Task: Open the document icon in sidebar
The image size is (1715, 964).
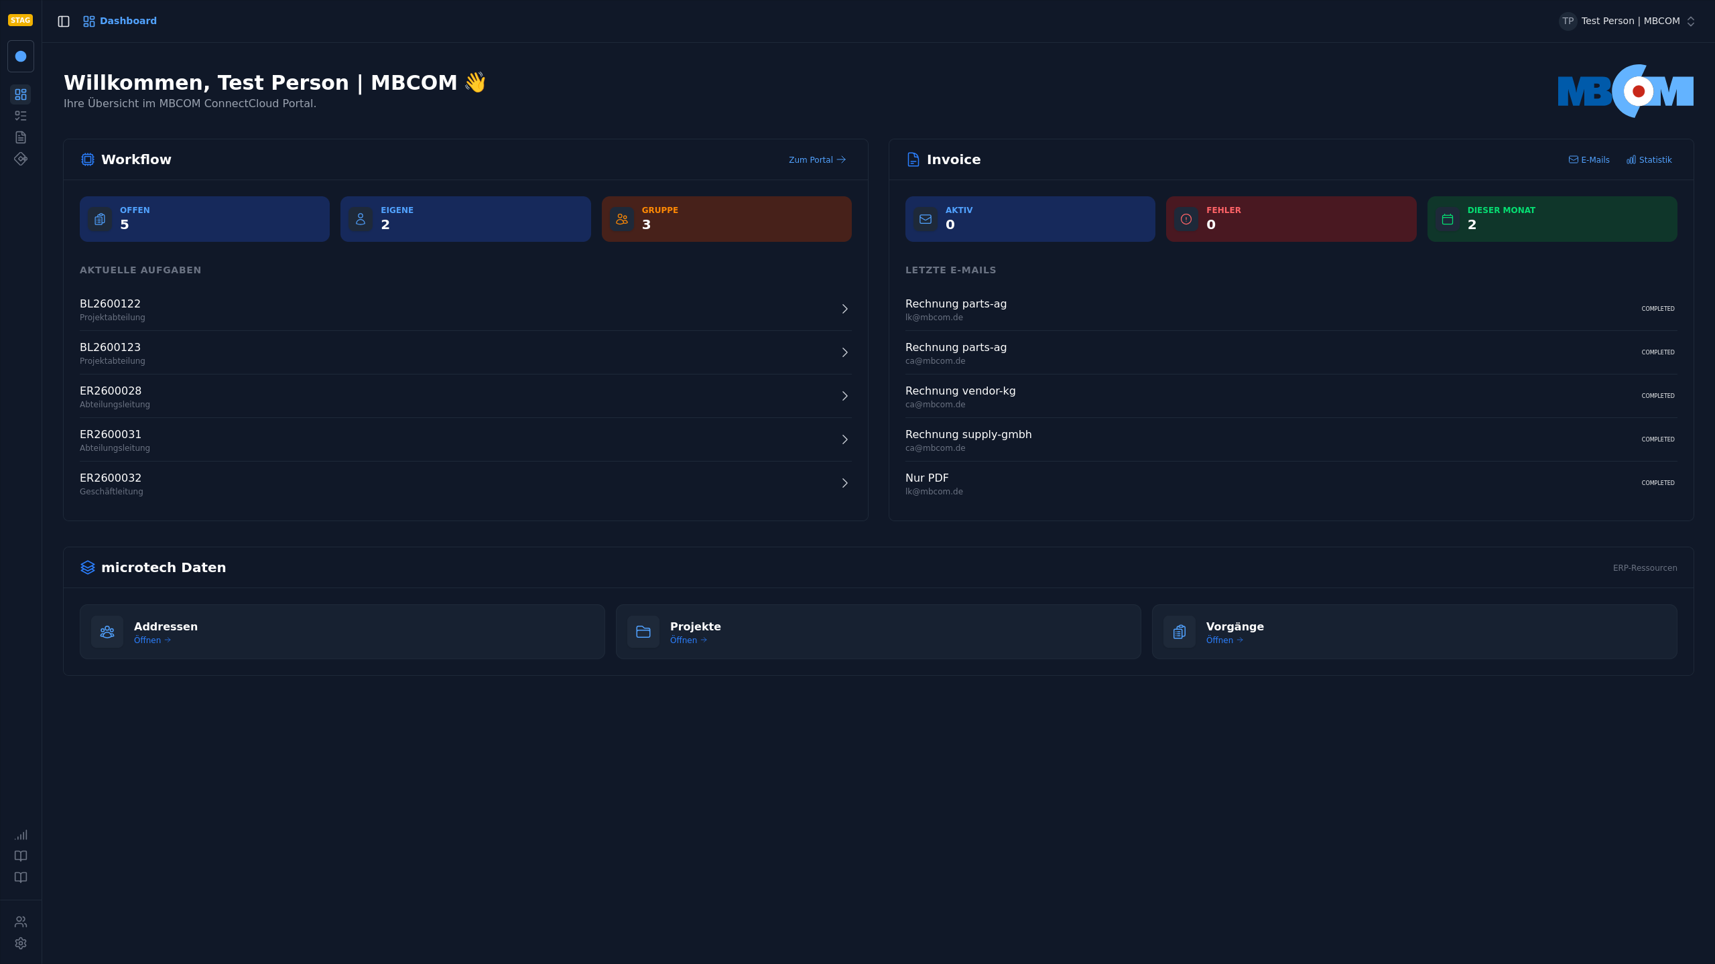Action: (21, 137)
